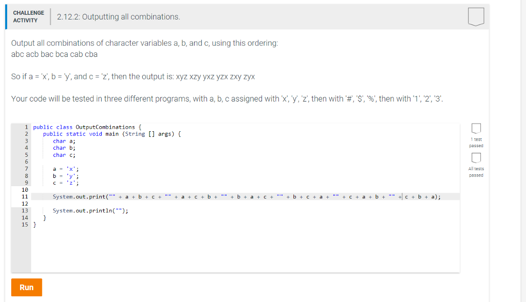Click the bookmark shield icon above the activity
The image size is (526, 302).
[x=476, y=16]
